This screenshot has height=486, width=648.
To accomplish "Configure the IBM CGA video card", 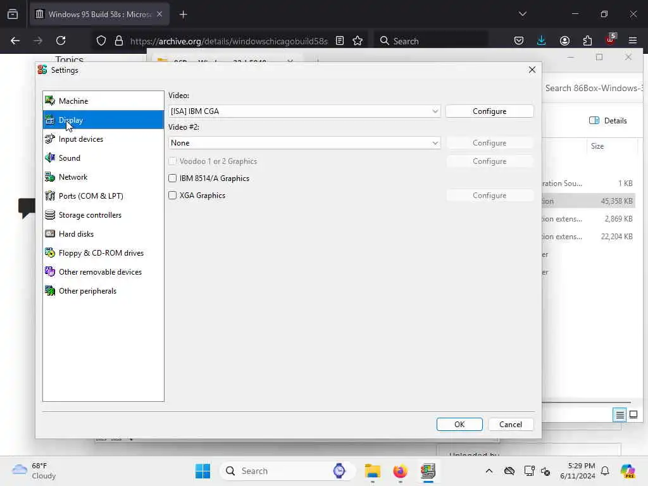I will [489, 111].
